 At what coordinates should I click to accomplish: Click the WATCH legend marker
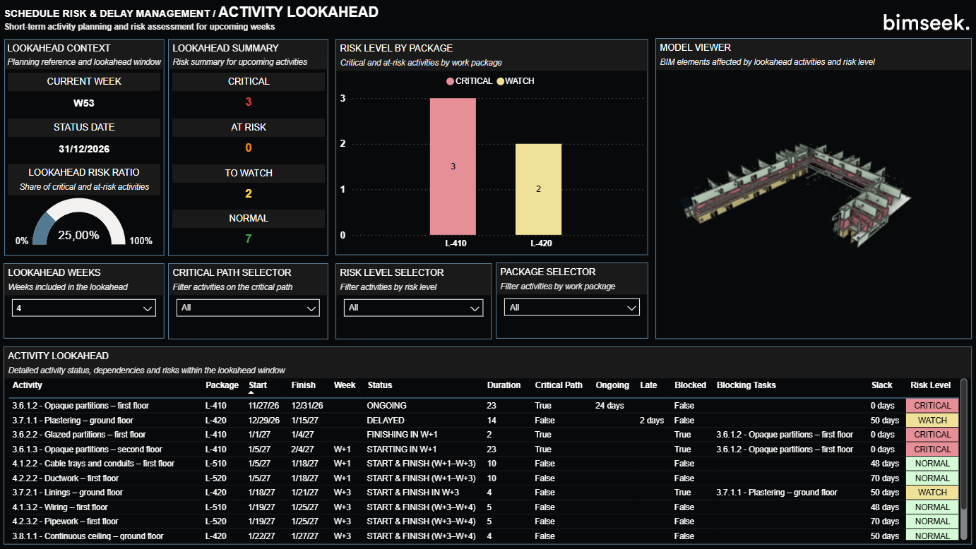[x=501, y=81]
